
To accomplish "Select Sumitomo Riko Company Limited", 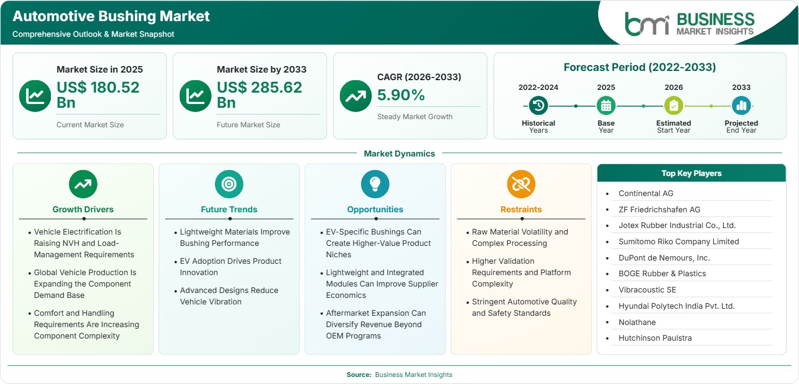I will click(x=679, y=242).
